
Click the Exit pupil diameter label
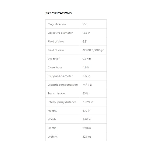click(x=60, y=76)
